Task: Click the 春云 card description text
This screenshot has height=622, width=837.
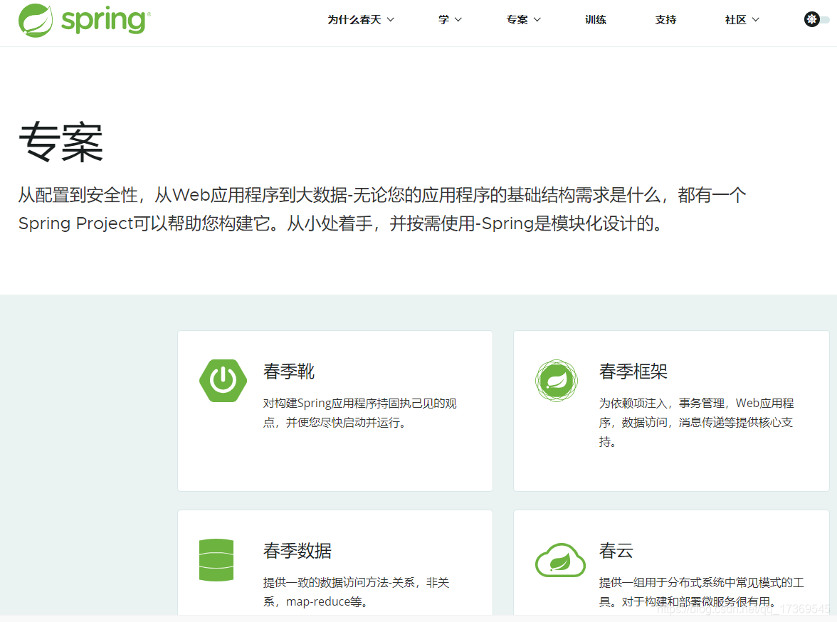Action: coord(702,592)
